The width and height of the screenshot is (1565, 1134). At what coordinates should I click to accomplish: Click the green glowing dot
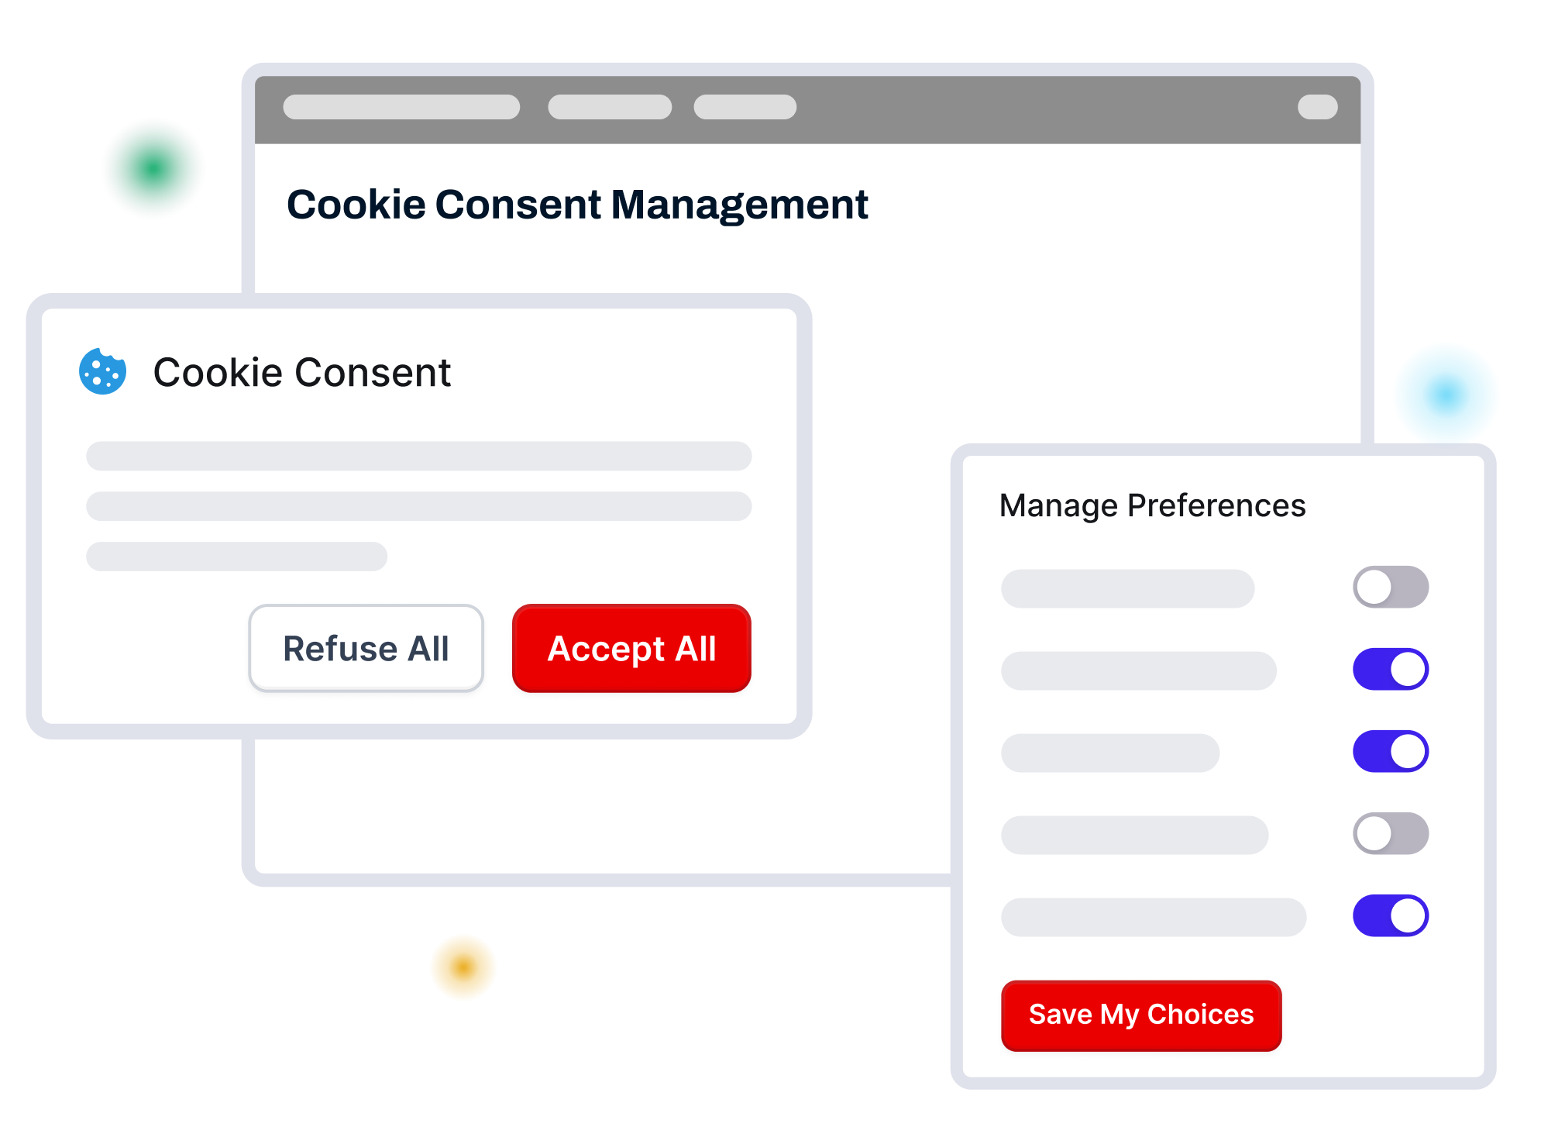(153, 168)
